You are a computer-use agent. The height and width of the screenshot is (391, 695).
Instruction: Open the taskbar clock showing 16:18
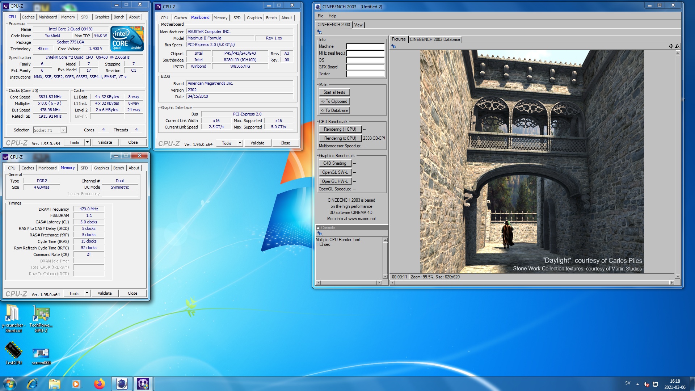(x=675, y=384)
